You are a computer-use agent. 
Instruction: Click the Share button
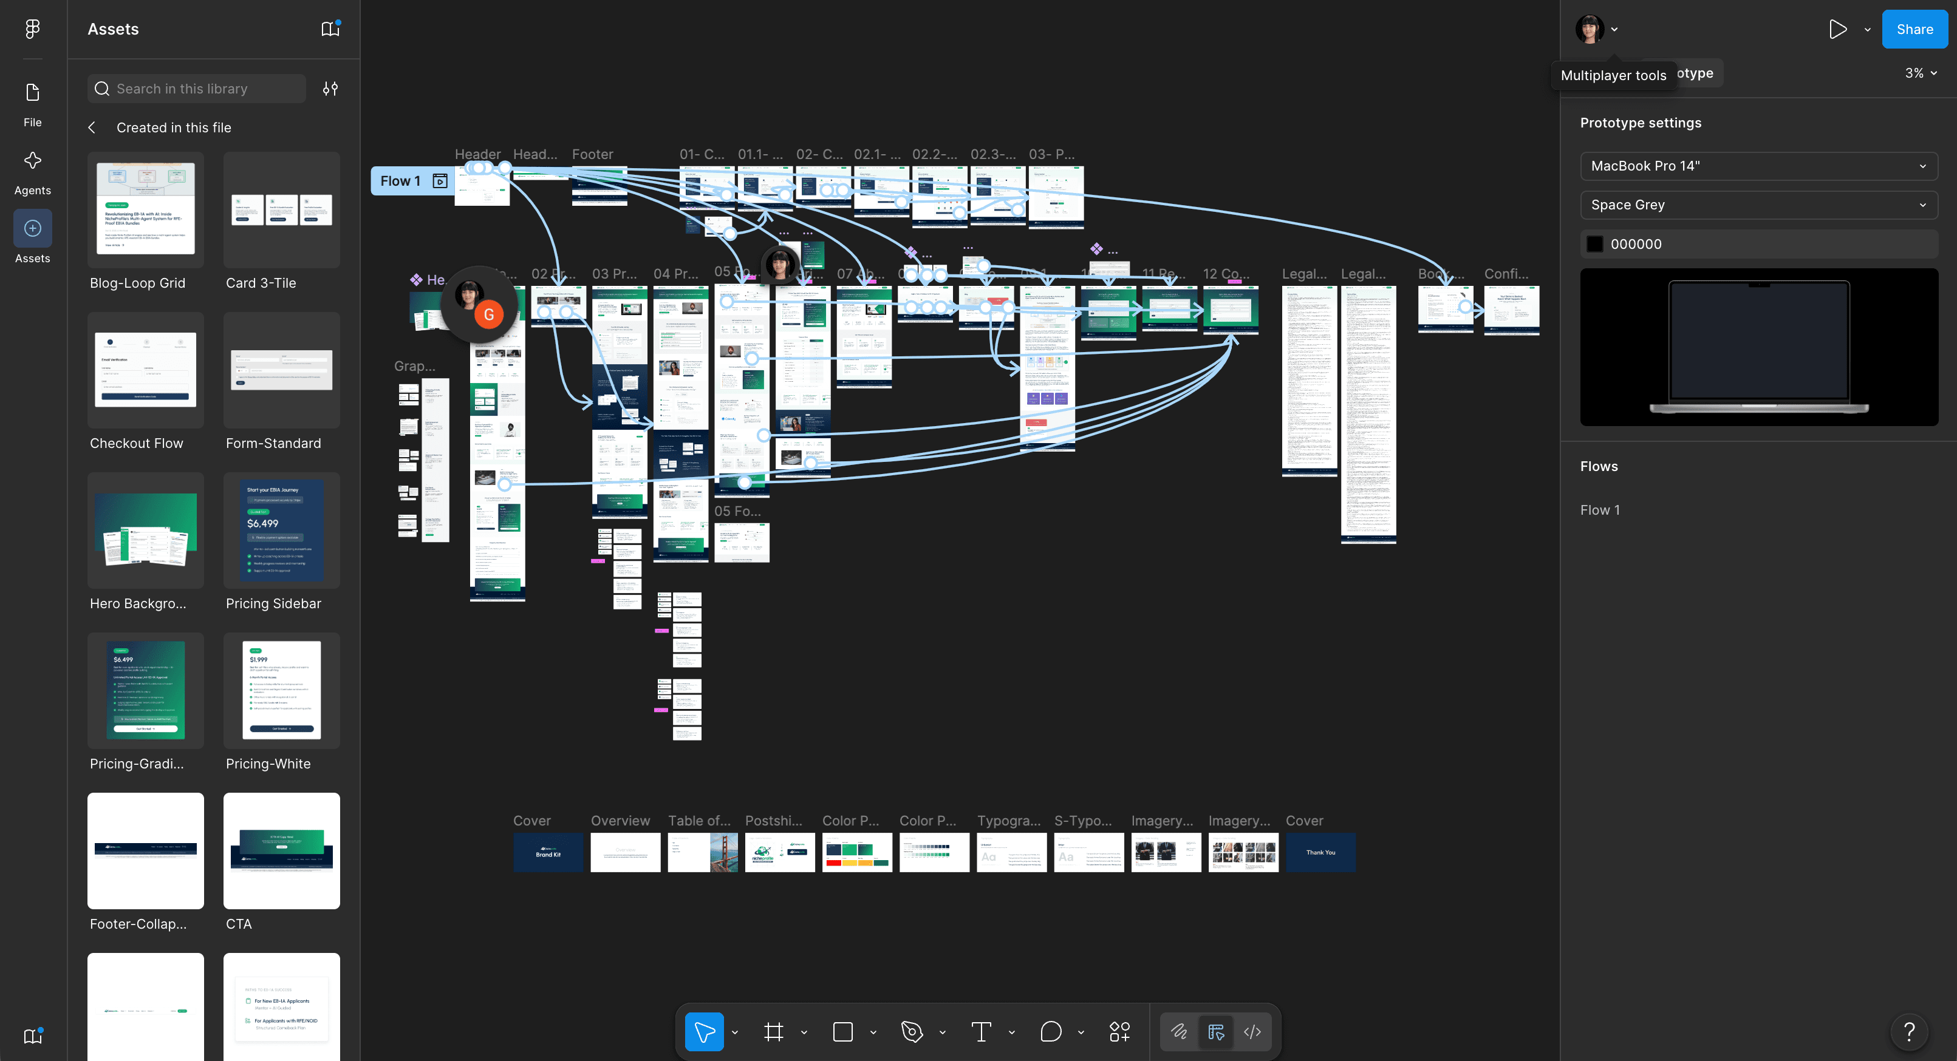(x=1914, y=29)
